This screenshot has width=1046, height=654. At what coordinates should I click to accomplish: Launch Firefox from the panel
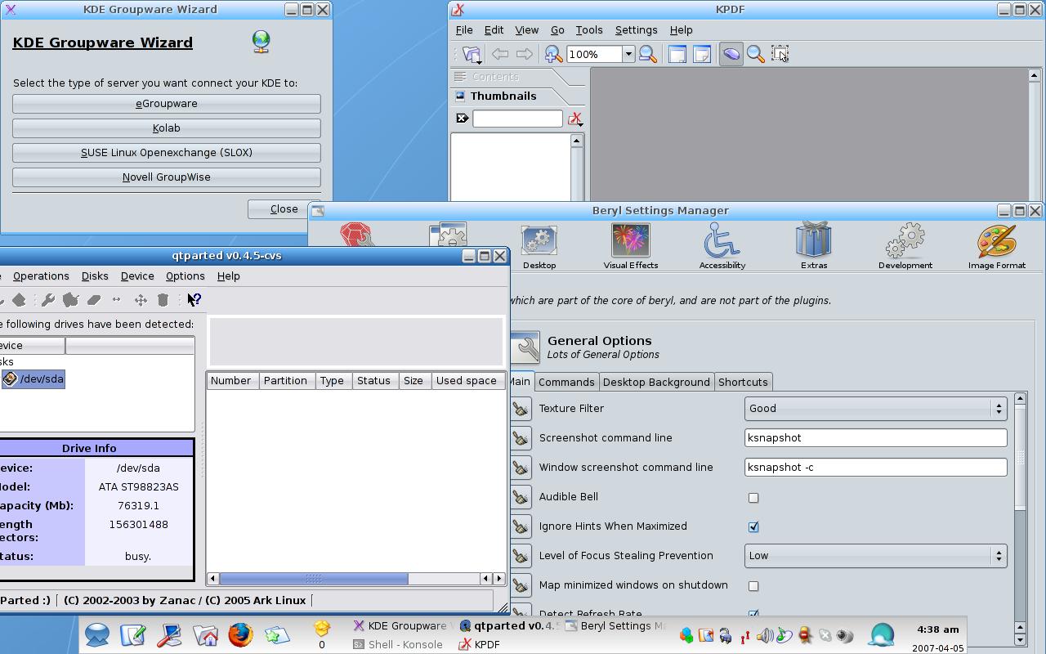pyautogui.click(x=240, y=635)
